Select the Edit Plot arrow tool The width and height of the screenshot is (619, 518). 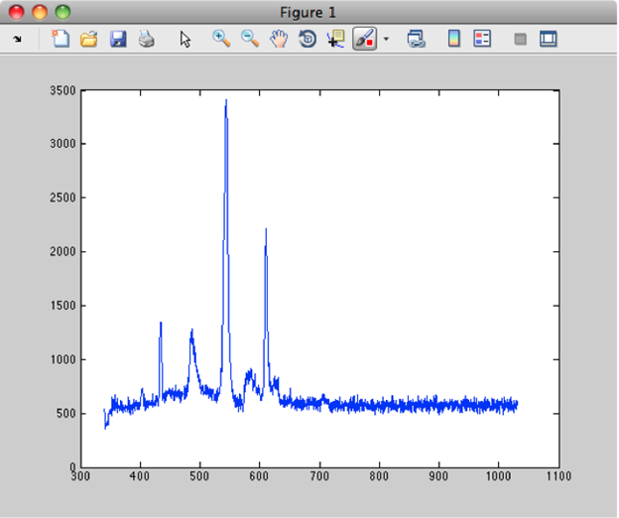(x=186, y=40)
